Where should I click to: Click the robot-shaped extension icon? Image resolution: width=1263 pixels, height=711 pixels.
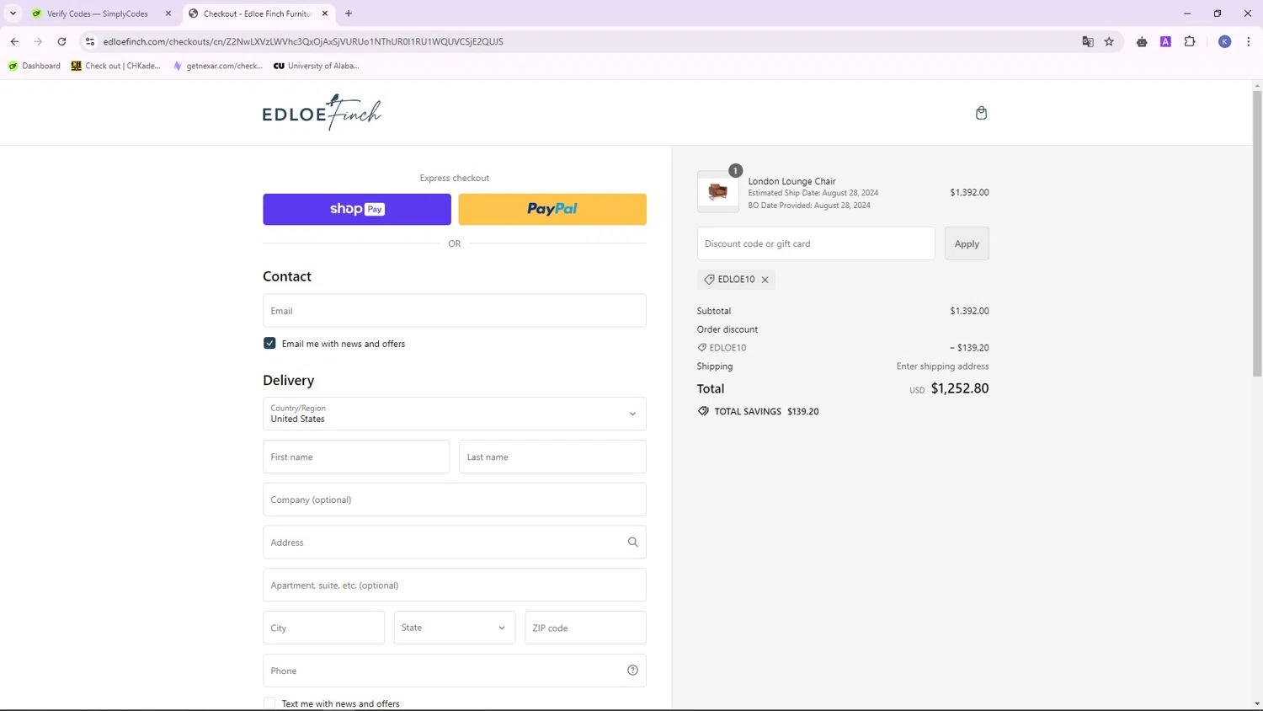1142,41
